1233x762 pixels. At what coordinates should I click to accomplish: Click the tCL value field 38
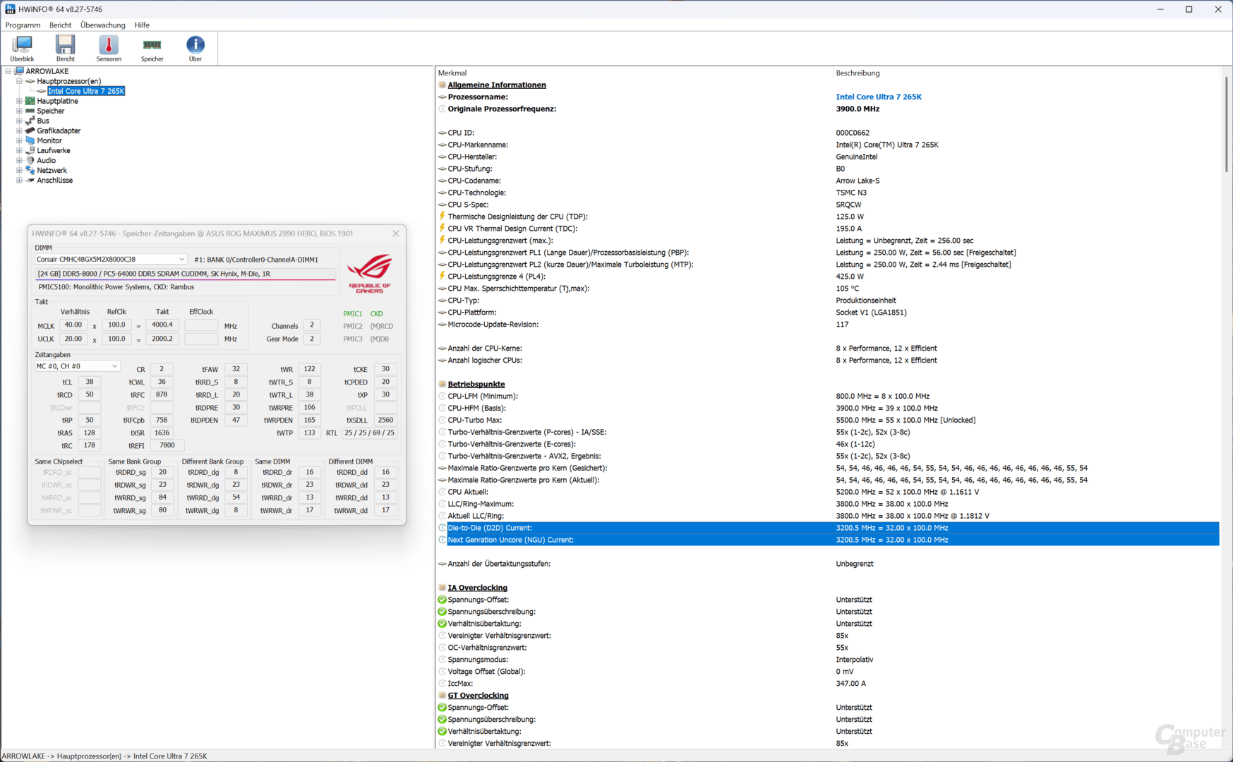[90, 382]
